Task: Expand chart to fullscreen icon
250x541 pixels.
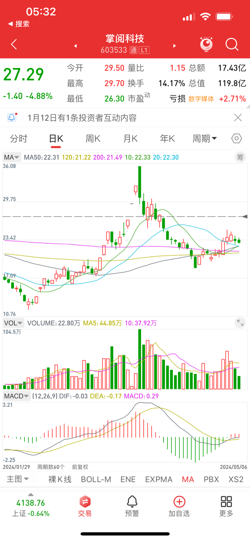Action: [x=240, y=323]
